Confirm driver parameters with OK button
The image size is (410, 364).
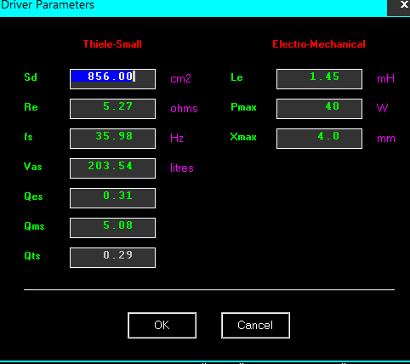[162, 325]
